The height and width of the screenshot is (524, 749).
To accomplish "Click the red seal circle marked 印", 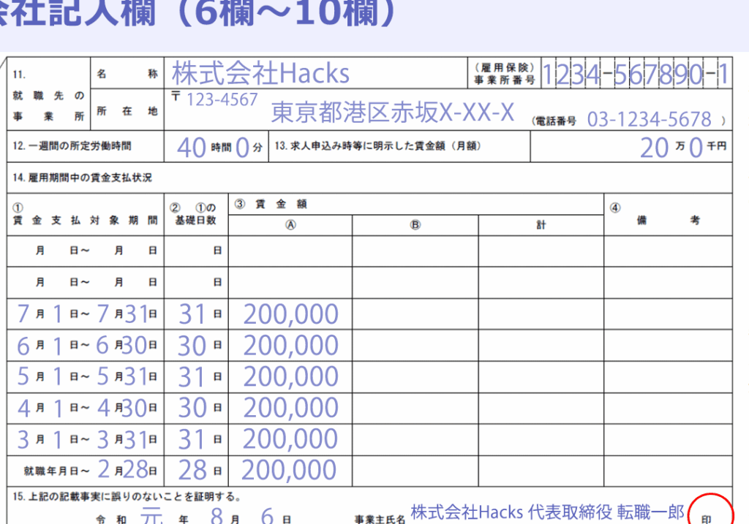I will point(709,514).
